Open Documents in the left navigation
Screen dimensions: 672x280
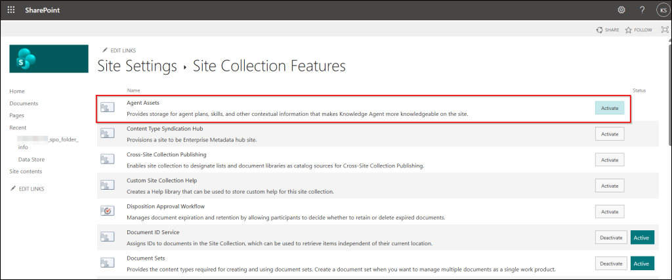24,103
